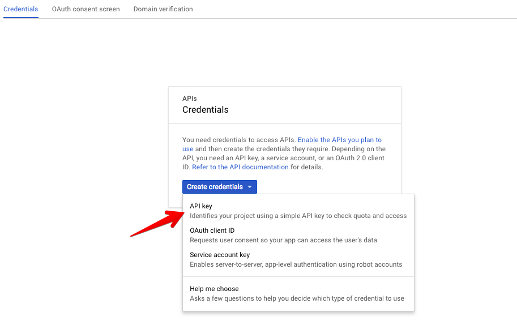Open the Domain verification tab
517x329 pixels.
[163, 9]
